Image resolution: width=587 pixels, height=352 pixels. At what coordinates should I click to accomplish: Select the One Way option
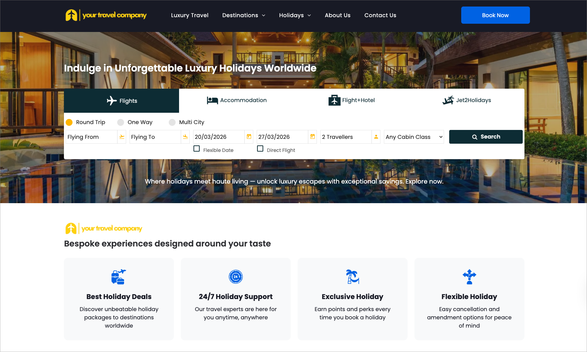click(x=121, y=122)
